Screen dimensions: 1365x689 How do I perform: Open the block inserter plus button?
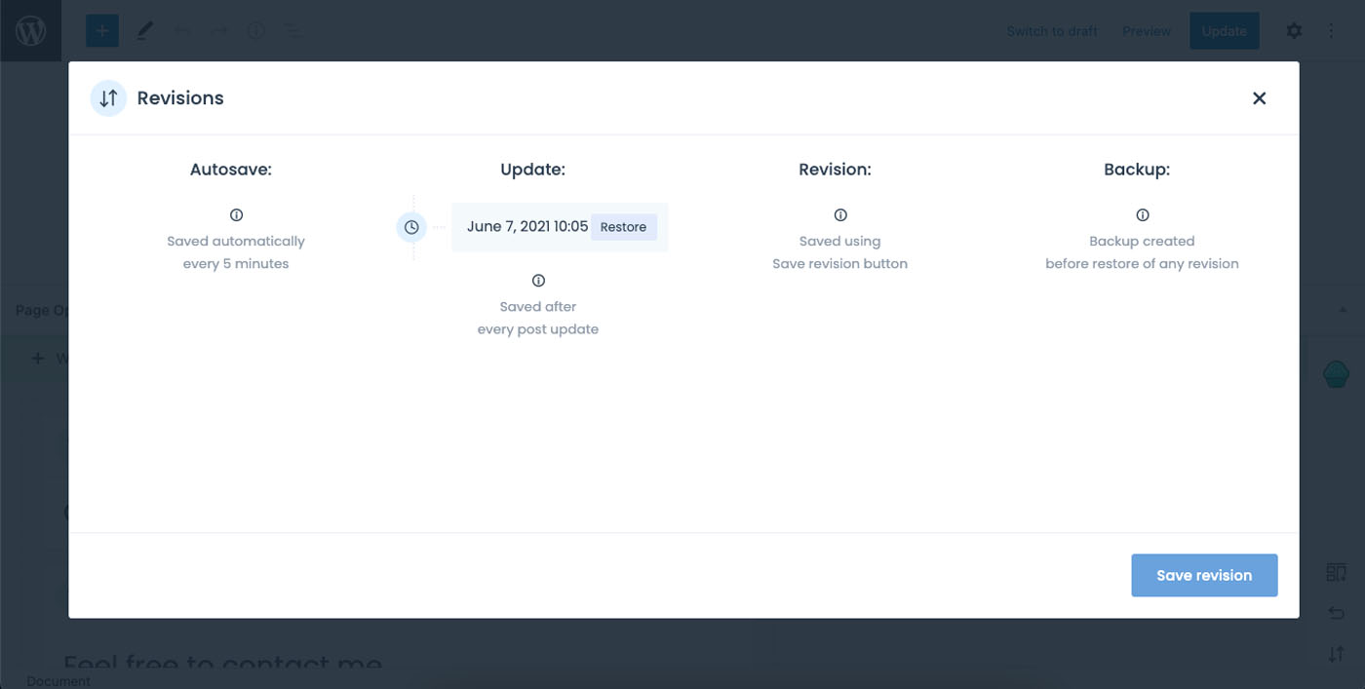pyautogui.click(x=101, y=30)
